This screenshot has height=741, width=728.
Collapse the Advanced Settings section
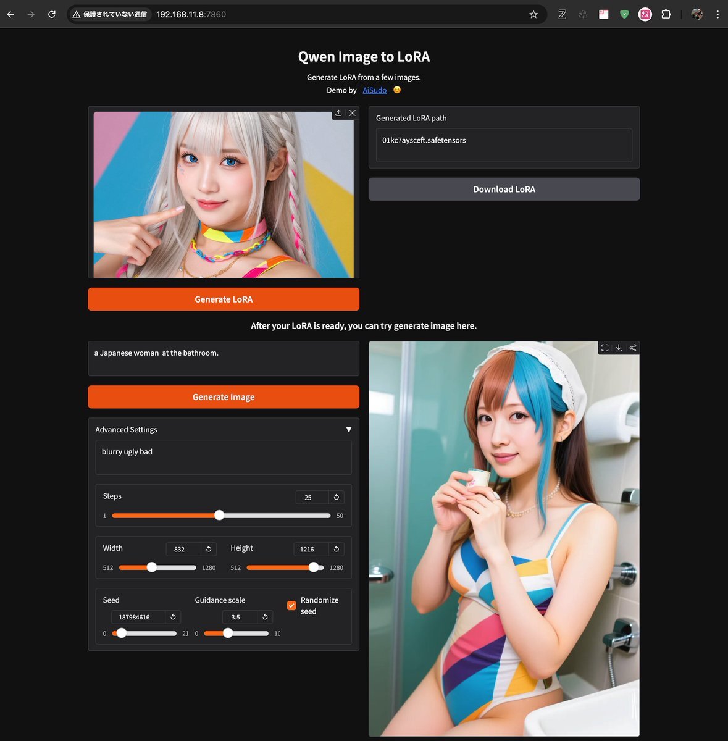click(x=348, y=429)
